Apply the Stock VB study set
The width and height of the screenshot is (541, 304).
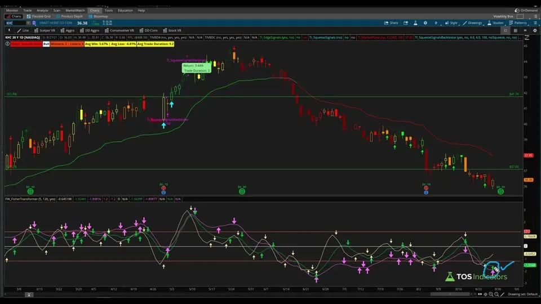pyautogui.click(x=172, y=30)
